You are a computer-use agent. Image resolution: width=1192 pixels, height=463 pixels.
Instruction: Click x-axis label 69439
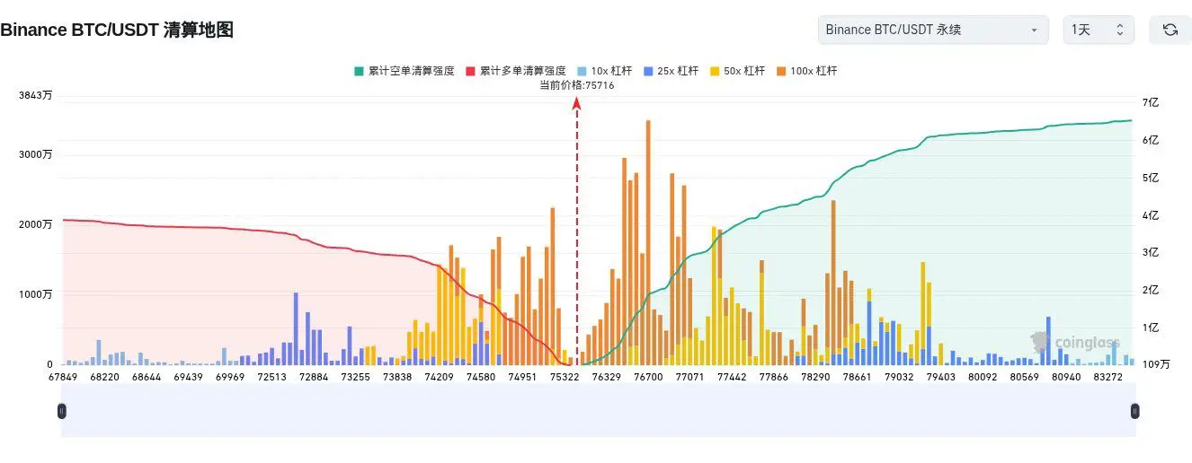click(188, 378)
